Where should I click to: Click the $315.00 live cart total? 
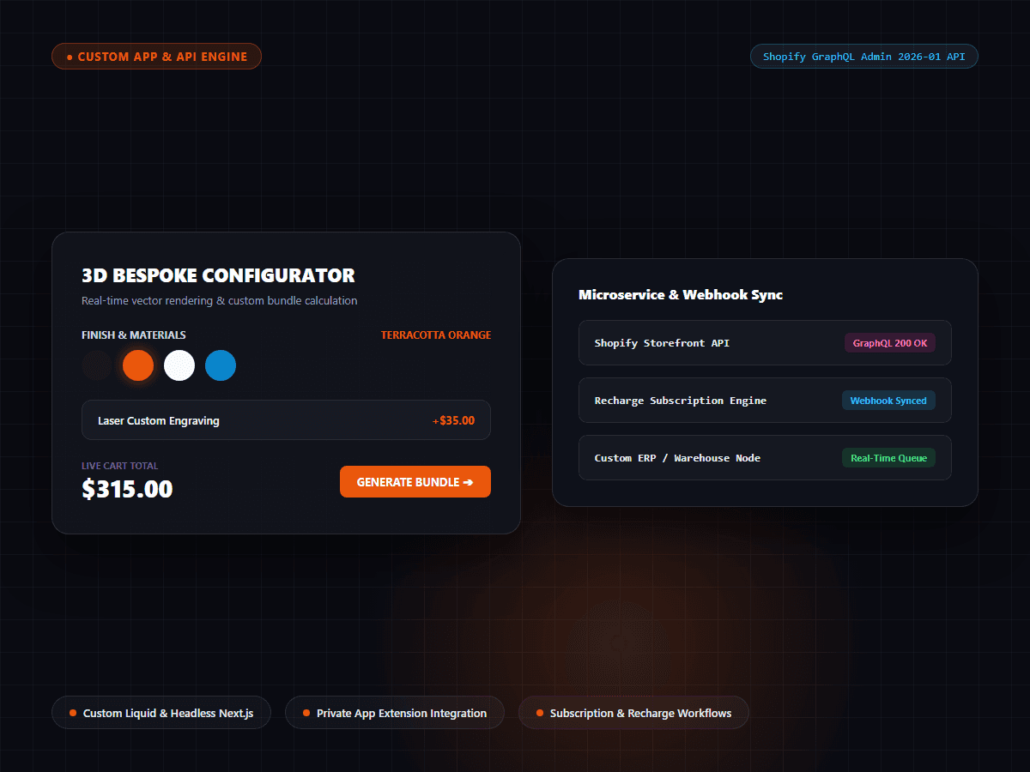pyautogui.click(x=127, y=489)
